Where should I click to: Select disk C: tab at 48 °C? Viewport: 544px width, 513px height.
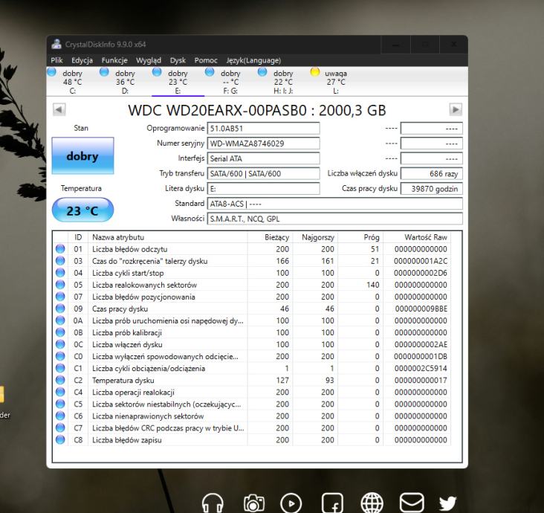point(73,82)
